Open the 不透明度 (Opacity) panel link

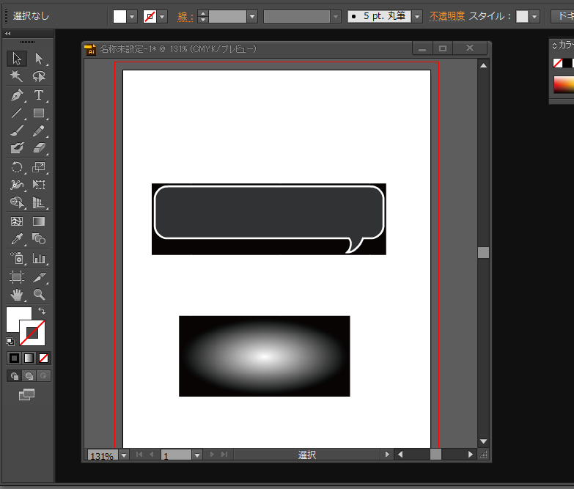coord(447,16)
